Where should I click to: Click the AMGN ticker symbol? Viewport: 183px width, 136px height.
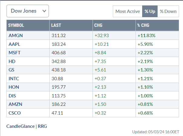(x=16, y=36)
